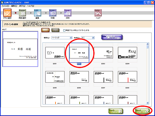155x116 pixels.
Task: Expand the 種類 type dropdown
Action: coord(71,38)
